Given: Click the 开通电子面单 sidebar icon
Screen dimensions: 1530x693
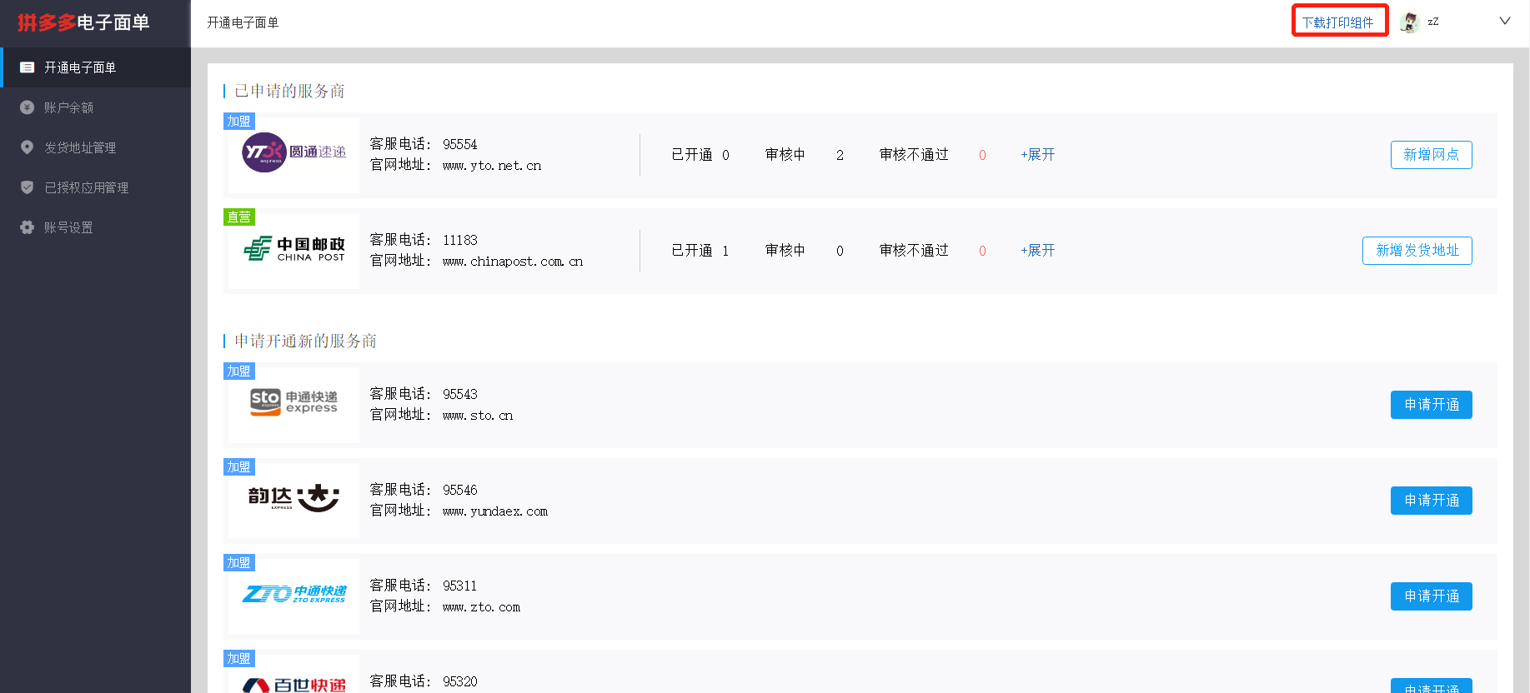Looking at the screenshot, I should click(x=27, y=67).
